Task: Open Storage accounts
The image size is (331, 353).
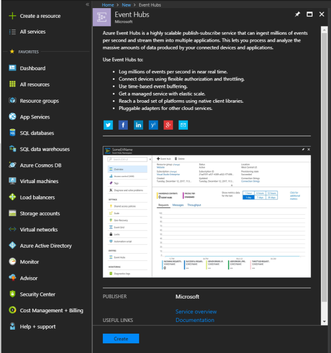Action: point(34,214)
